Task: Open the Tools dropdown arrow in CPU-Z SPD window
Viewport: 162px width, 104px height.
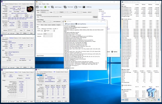Action: 55,101
